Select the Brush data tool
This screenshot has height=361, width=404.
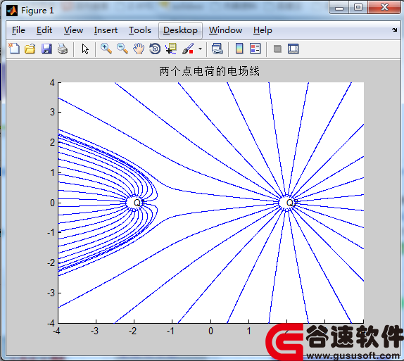tap(188, 49)
